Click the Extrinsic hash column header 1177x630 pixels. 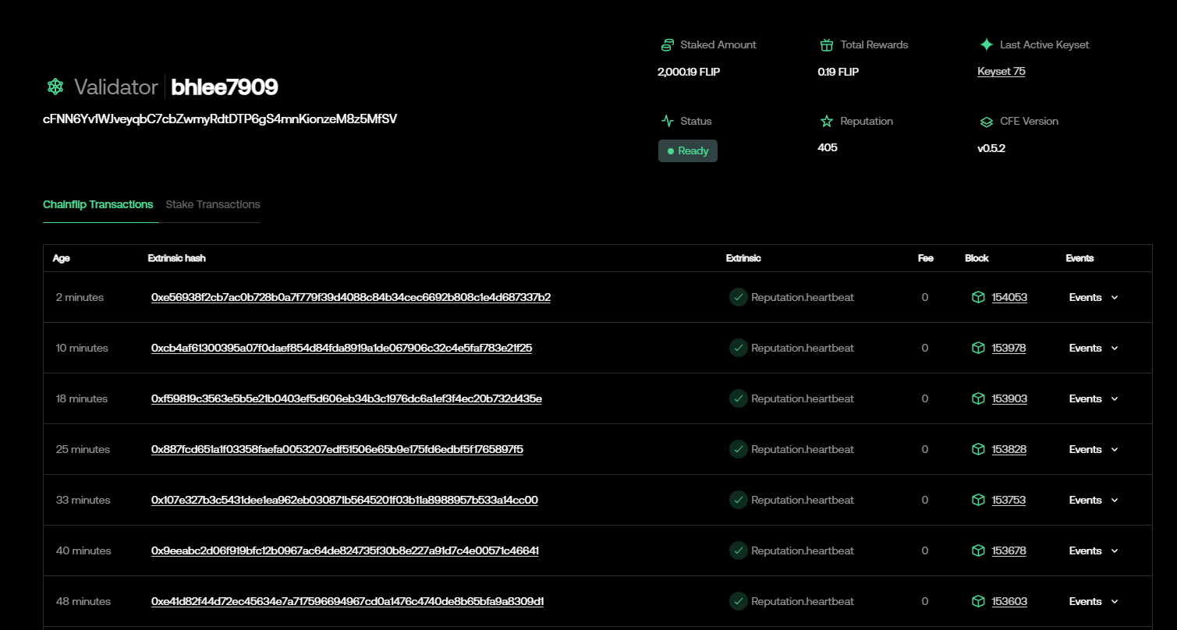point(177,258)
